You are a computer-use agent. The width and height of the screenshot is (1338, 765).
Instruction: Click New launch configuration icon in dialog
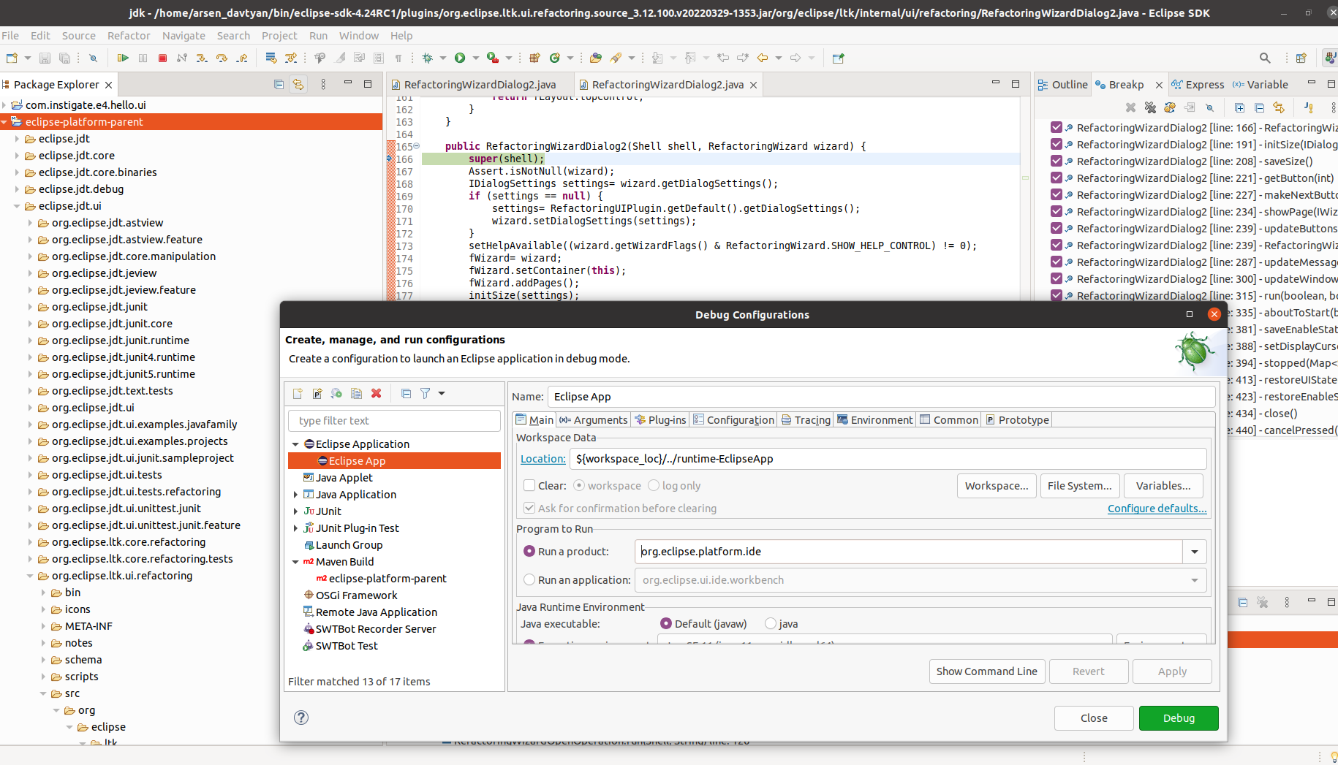pos(298,394)
